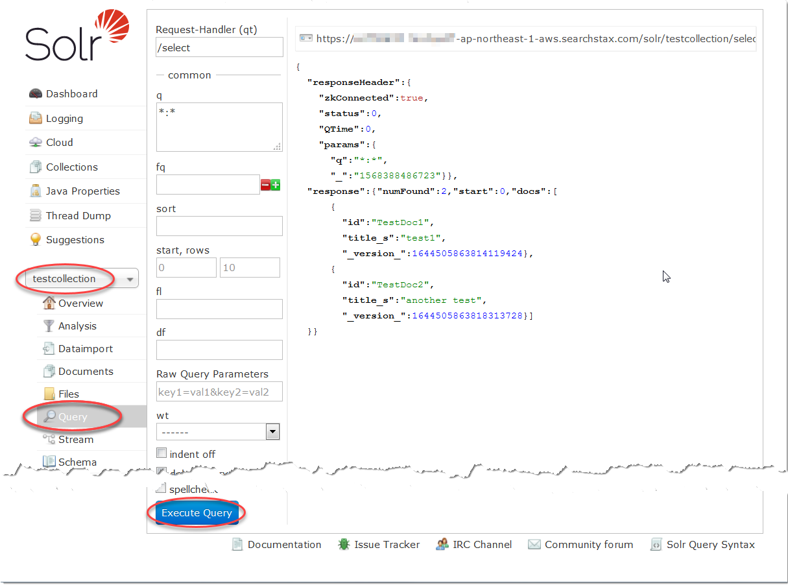Click the sort input field
Screen dimensions: 788x585
coord(220,226)
